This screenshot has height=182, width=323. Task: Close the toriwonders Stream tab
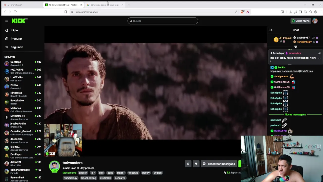81,5
